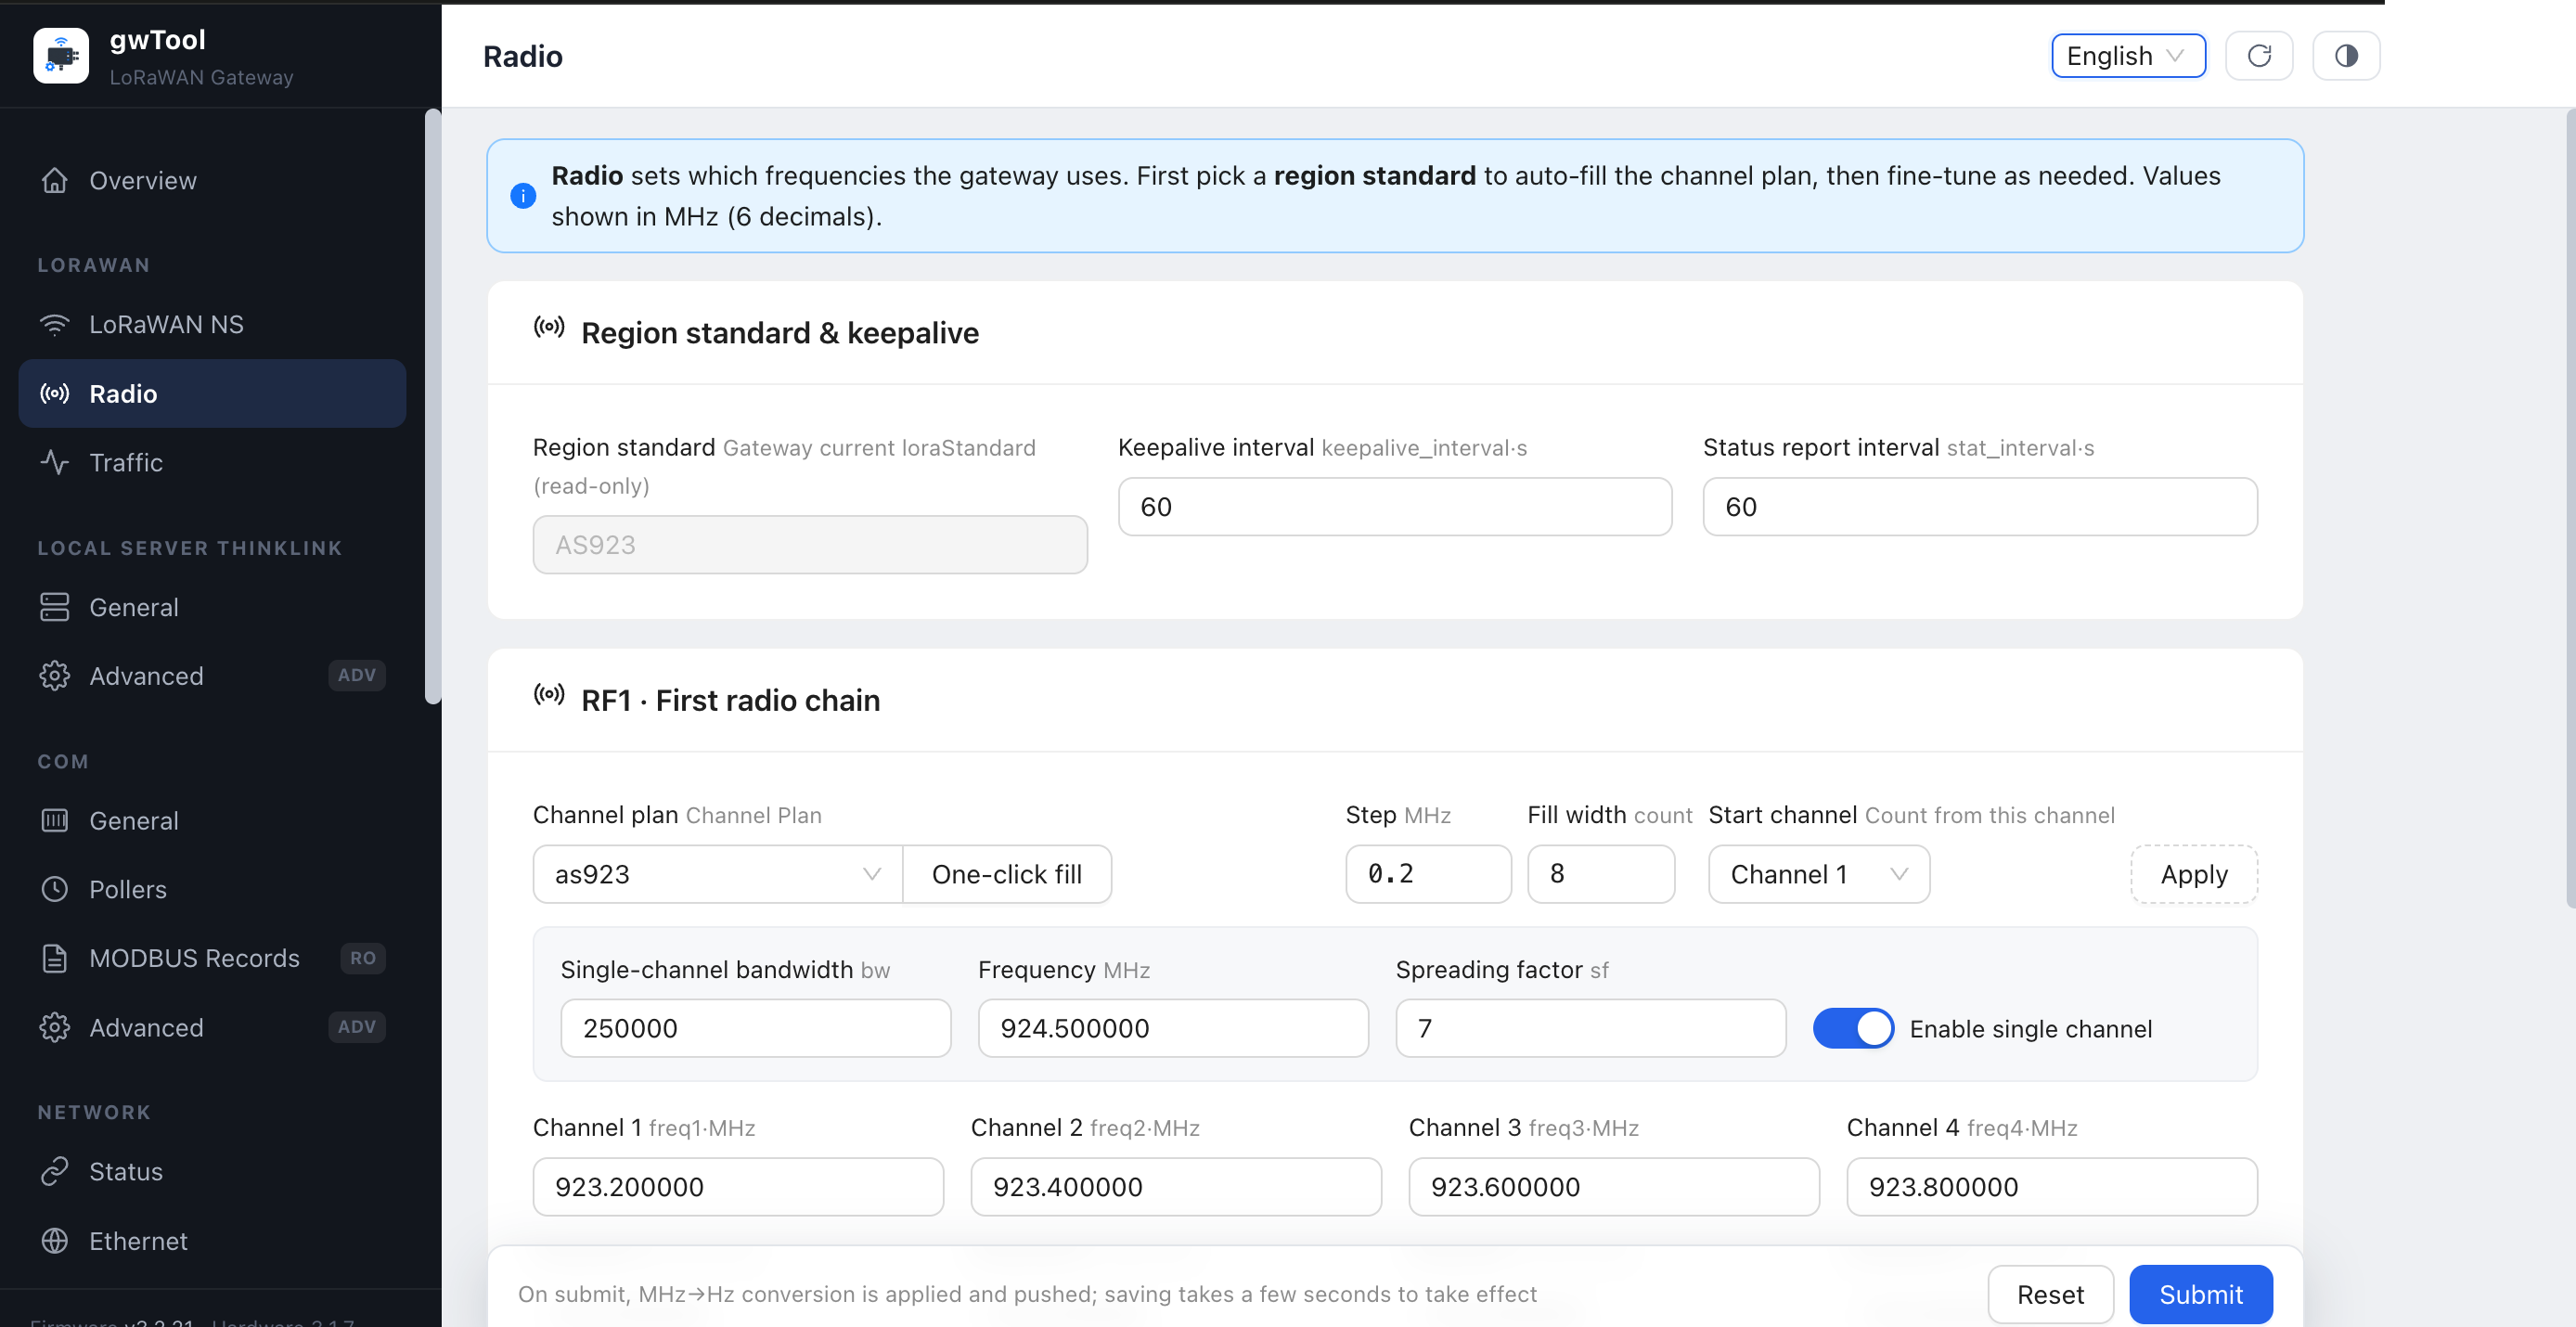This screenshot has height=1327, width=2576.
Task: Click the gear icon for ThinkLink Advanced
Action: 55,676
